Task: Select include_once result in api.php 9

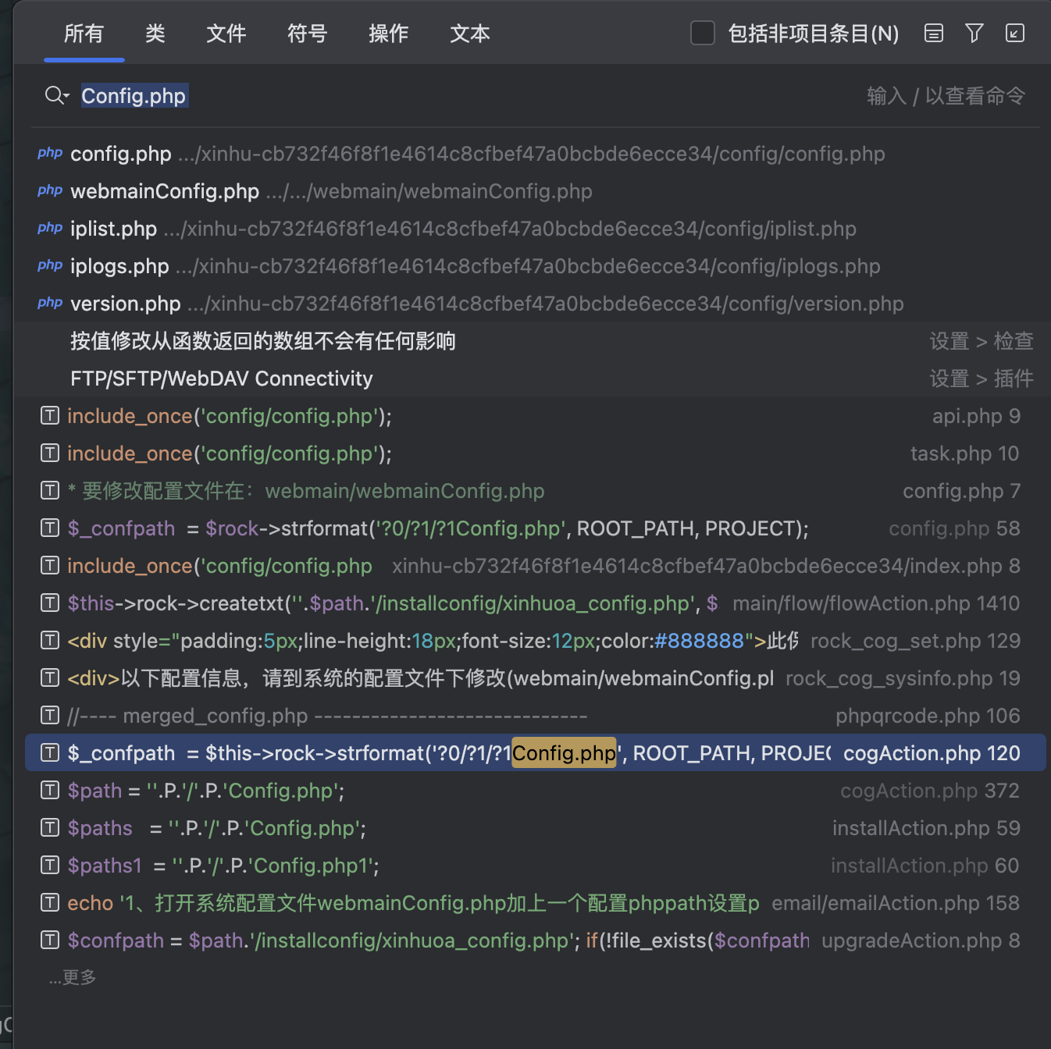Action: pyautogui.click(x=536, y=416)
